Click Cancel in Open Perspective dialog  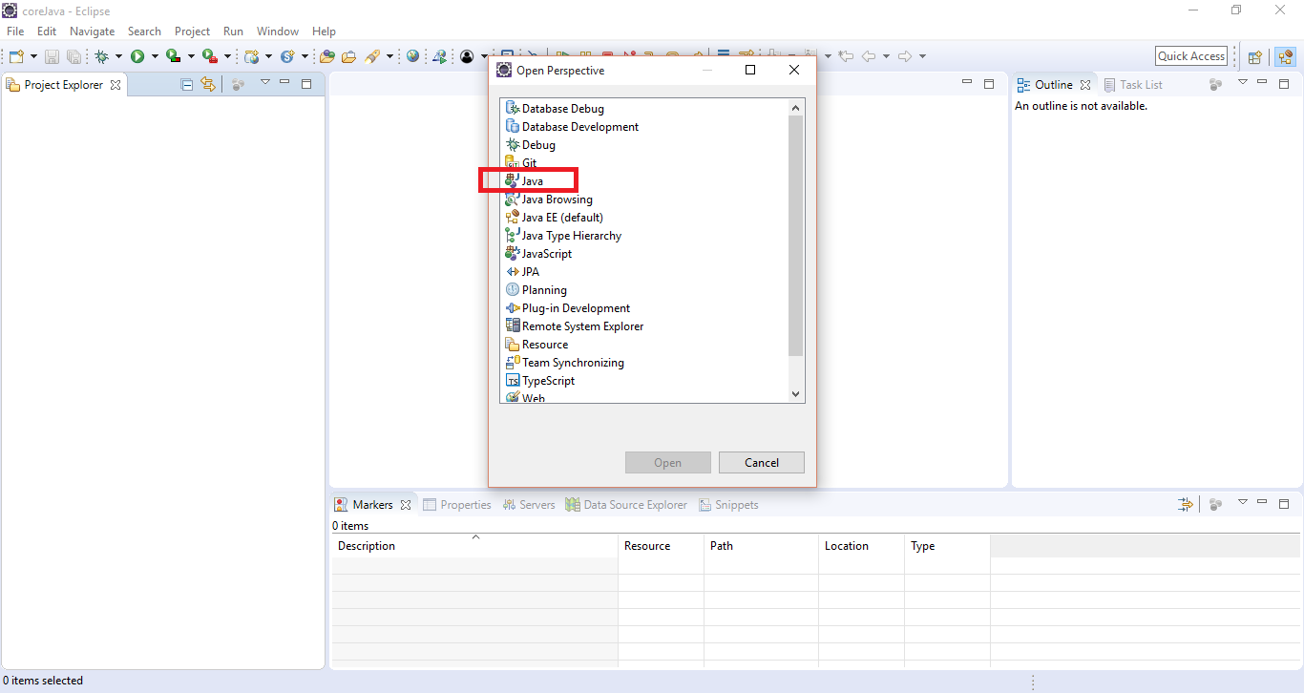pyautogui.click(x=762, y=463)
